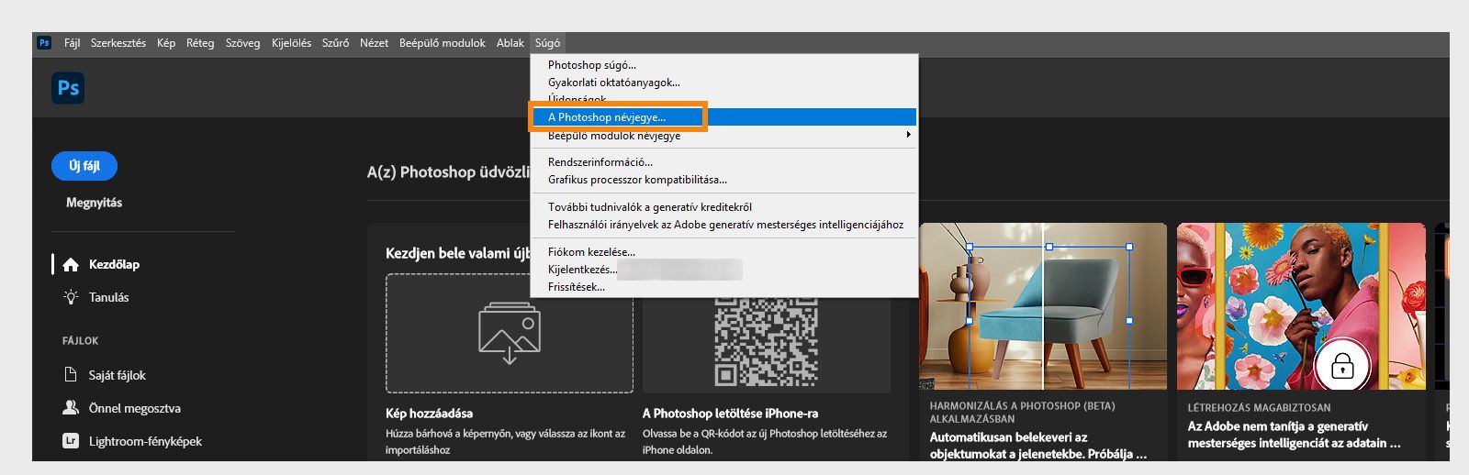Click the Lightroom Lr icon
The image size is (1469, 475).
click(x=71, y=440)
